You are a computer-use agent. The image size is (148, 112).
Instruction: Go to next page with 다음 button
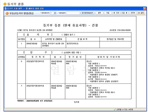(x=125, y=13)
